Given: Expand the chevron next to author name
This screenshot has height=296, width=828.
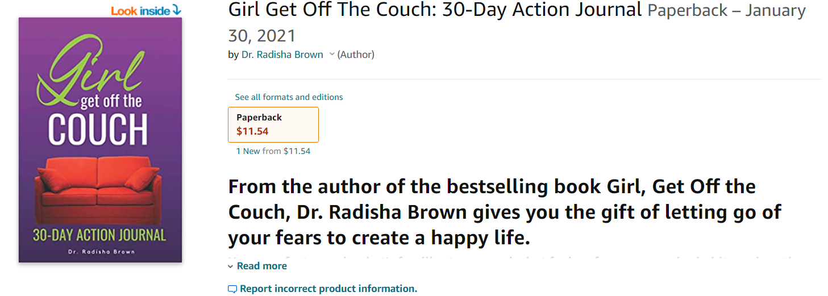Looking at the screenshot, I should tap(332, 55).
